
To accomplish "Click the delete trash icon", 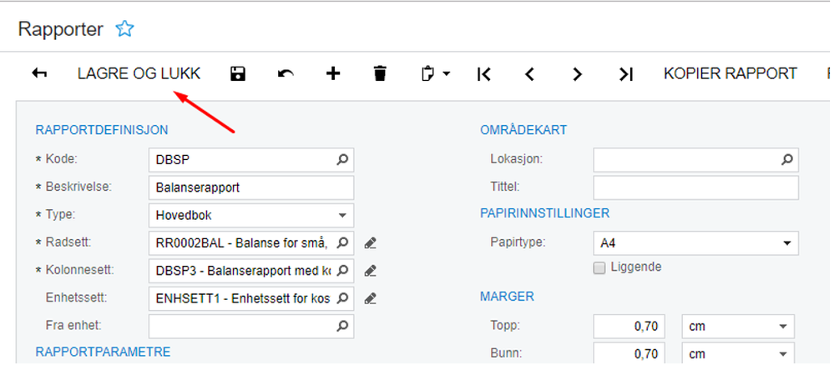I will tap(381, 73).
